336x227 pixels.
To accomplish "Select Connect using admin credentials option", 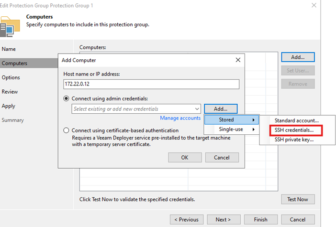I will [67, 98].
